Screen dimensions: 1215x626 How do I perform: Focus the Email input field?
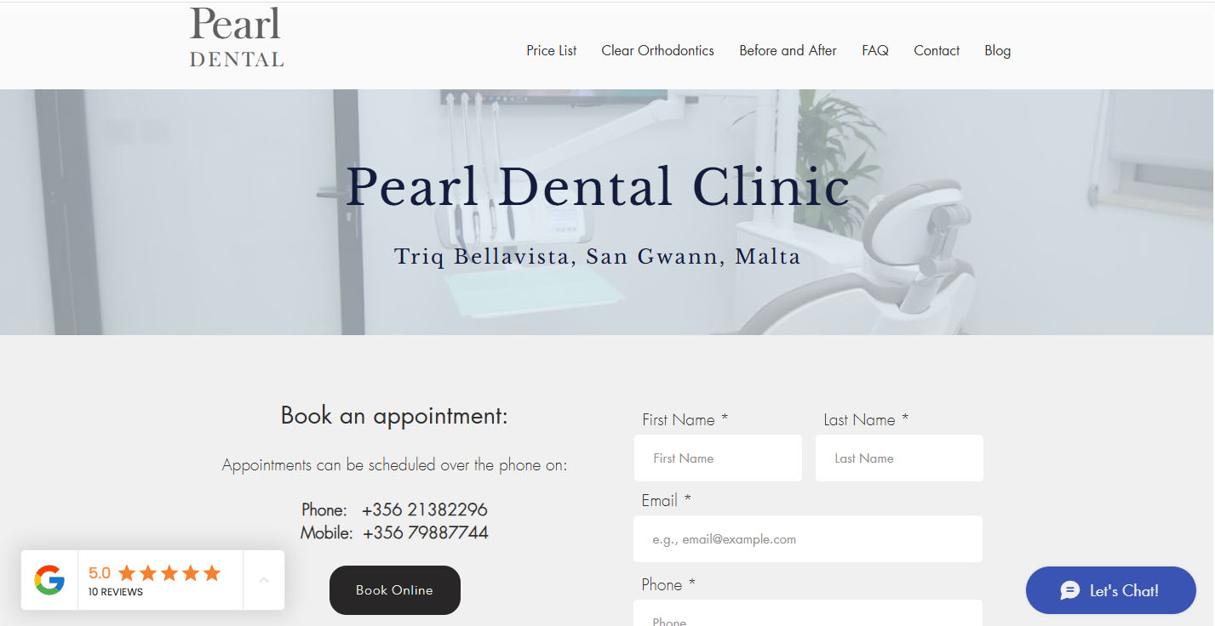pyautogui.click(x=808, y=539)
